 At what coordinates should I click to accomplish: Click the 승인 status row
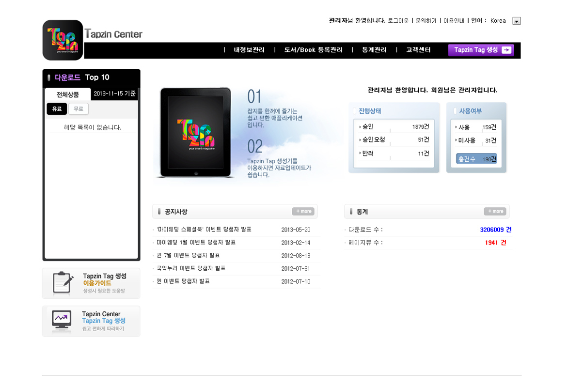tap(394, 127)
